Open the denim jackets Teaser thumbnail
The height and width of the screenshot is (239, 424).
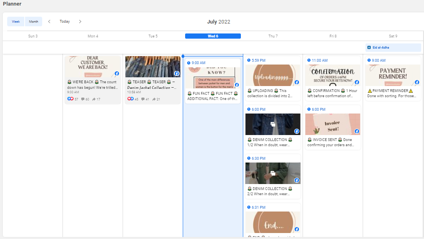pyautogui.click(x=153, y=67)
